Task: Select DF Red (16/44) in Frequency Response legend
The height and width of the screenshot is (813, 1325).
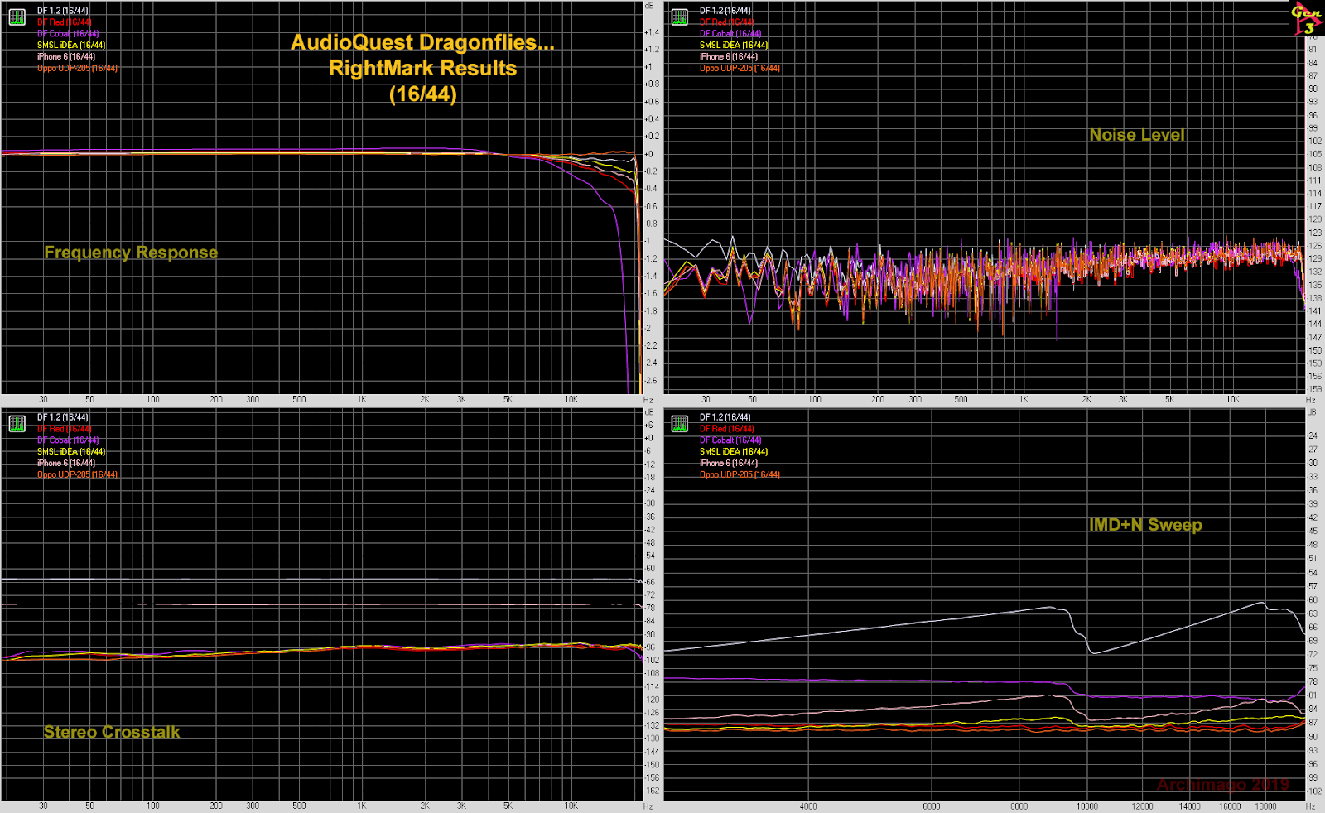Action: pos(64,22)
